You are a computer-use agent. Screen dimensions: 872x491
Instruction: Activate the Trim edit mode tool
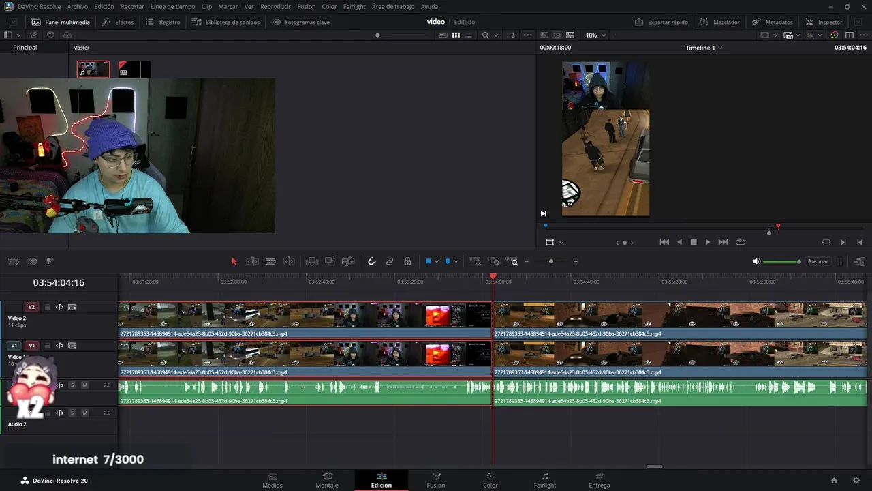(x=252, y=261)
